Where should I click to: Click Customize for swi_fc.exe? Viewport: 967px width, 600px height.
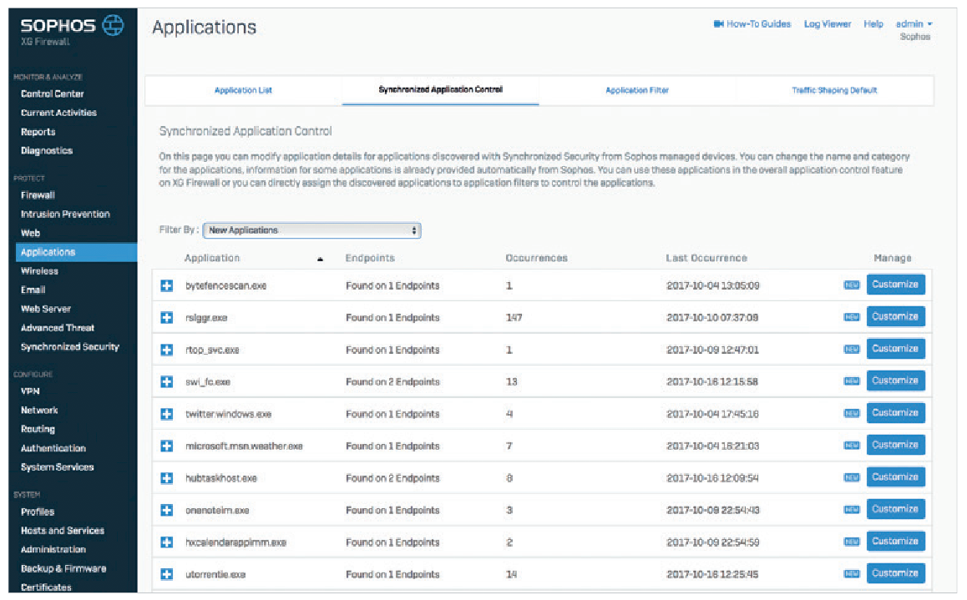pyautogui.click(x=895, y=381)
